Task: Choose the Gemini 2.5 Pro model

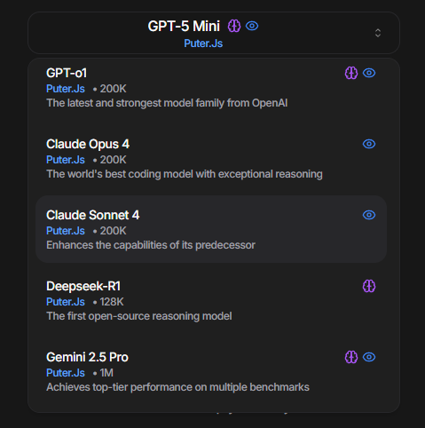Action: [x=211, y=372]
